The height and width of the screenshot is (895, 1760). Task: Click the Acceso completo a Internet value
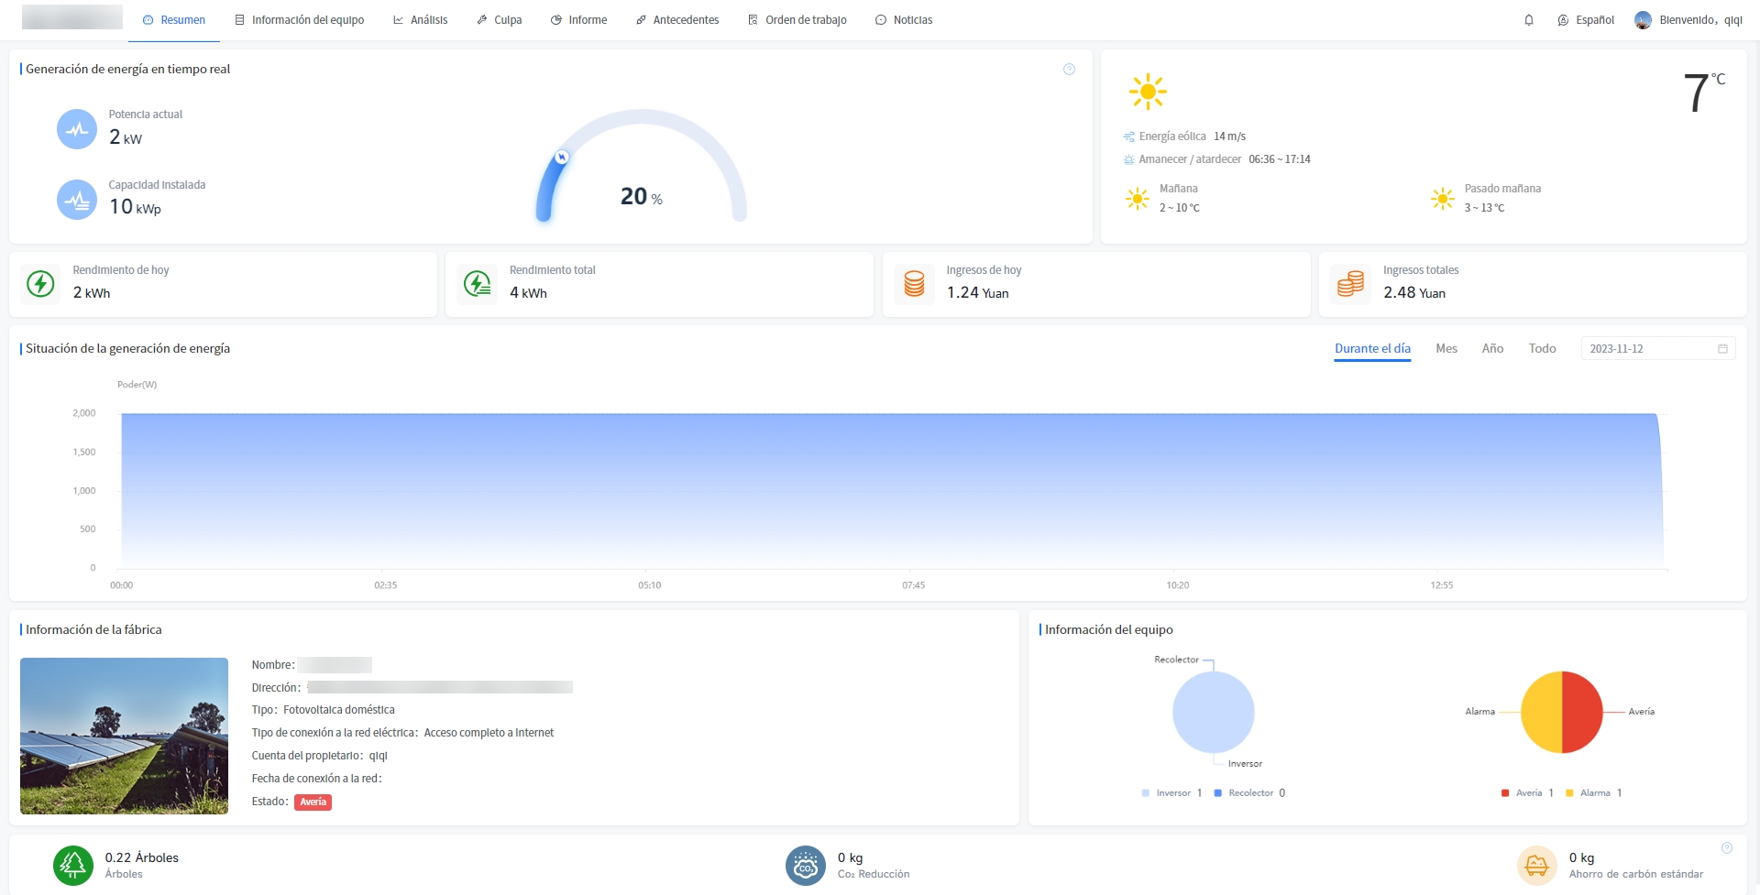pos(489,733)
